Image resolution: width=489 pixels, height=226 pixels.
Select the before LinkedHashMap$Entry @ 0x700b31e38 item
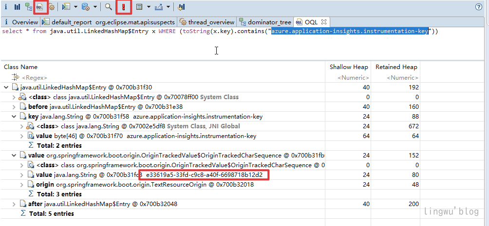pyautogui.click(x=105, y=107)
